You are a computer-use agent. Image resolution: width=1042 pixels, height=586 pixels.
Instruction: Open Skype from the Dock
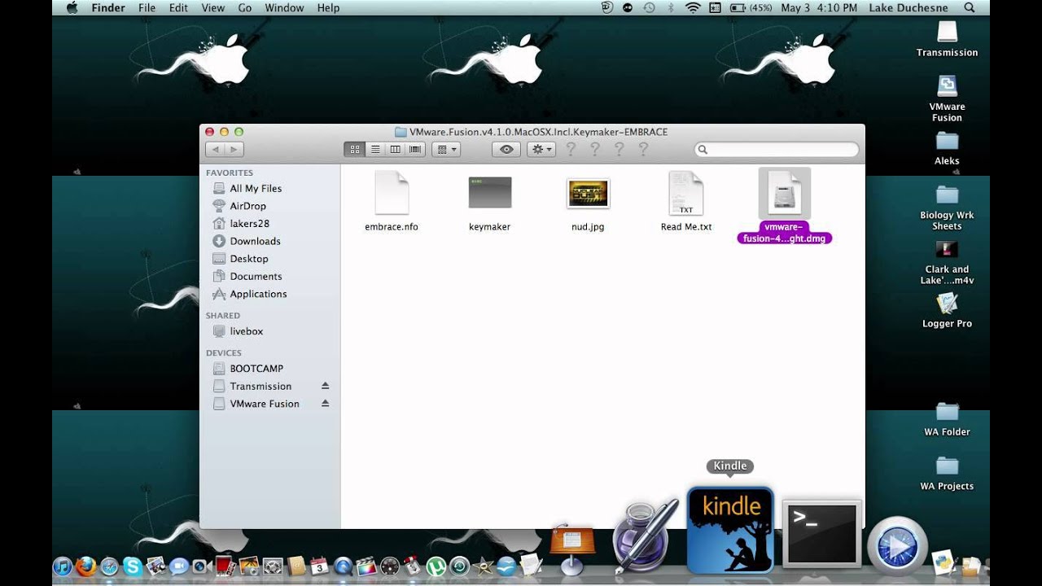133,566
